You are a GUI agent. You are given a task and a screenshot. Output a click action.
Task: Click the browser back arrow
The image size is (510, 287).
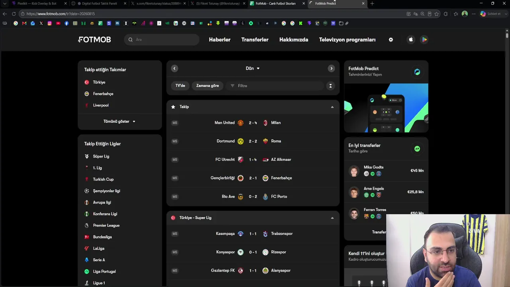[x=5, y=14]
